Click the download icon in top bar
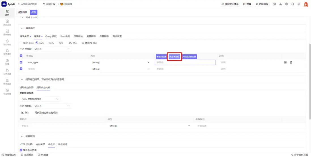Screen dimensions: 311x157 pyautogui.click(x=280, y=4)
